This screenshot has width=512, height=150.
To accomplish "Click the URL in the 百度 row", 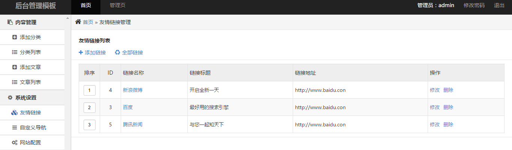I will [320, 107].
